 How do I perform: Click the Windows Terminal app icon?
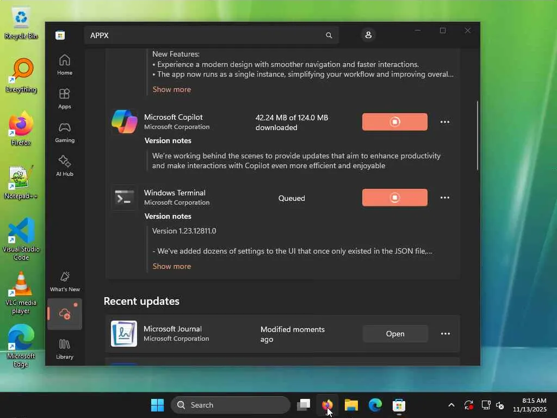[124, 198]
